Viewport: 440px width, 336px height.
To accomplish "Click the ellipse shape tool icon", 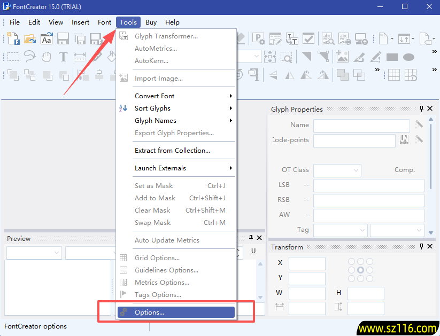I will click(x=409, y=57).
